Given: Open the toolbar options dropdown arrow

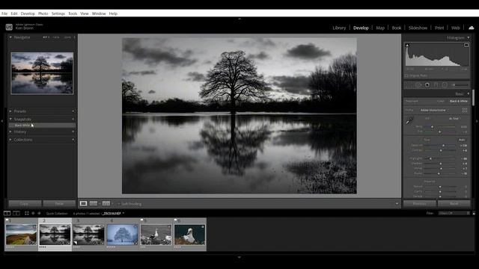Looking at the screenshot, I should (397, 204).
